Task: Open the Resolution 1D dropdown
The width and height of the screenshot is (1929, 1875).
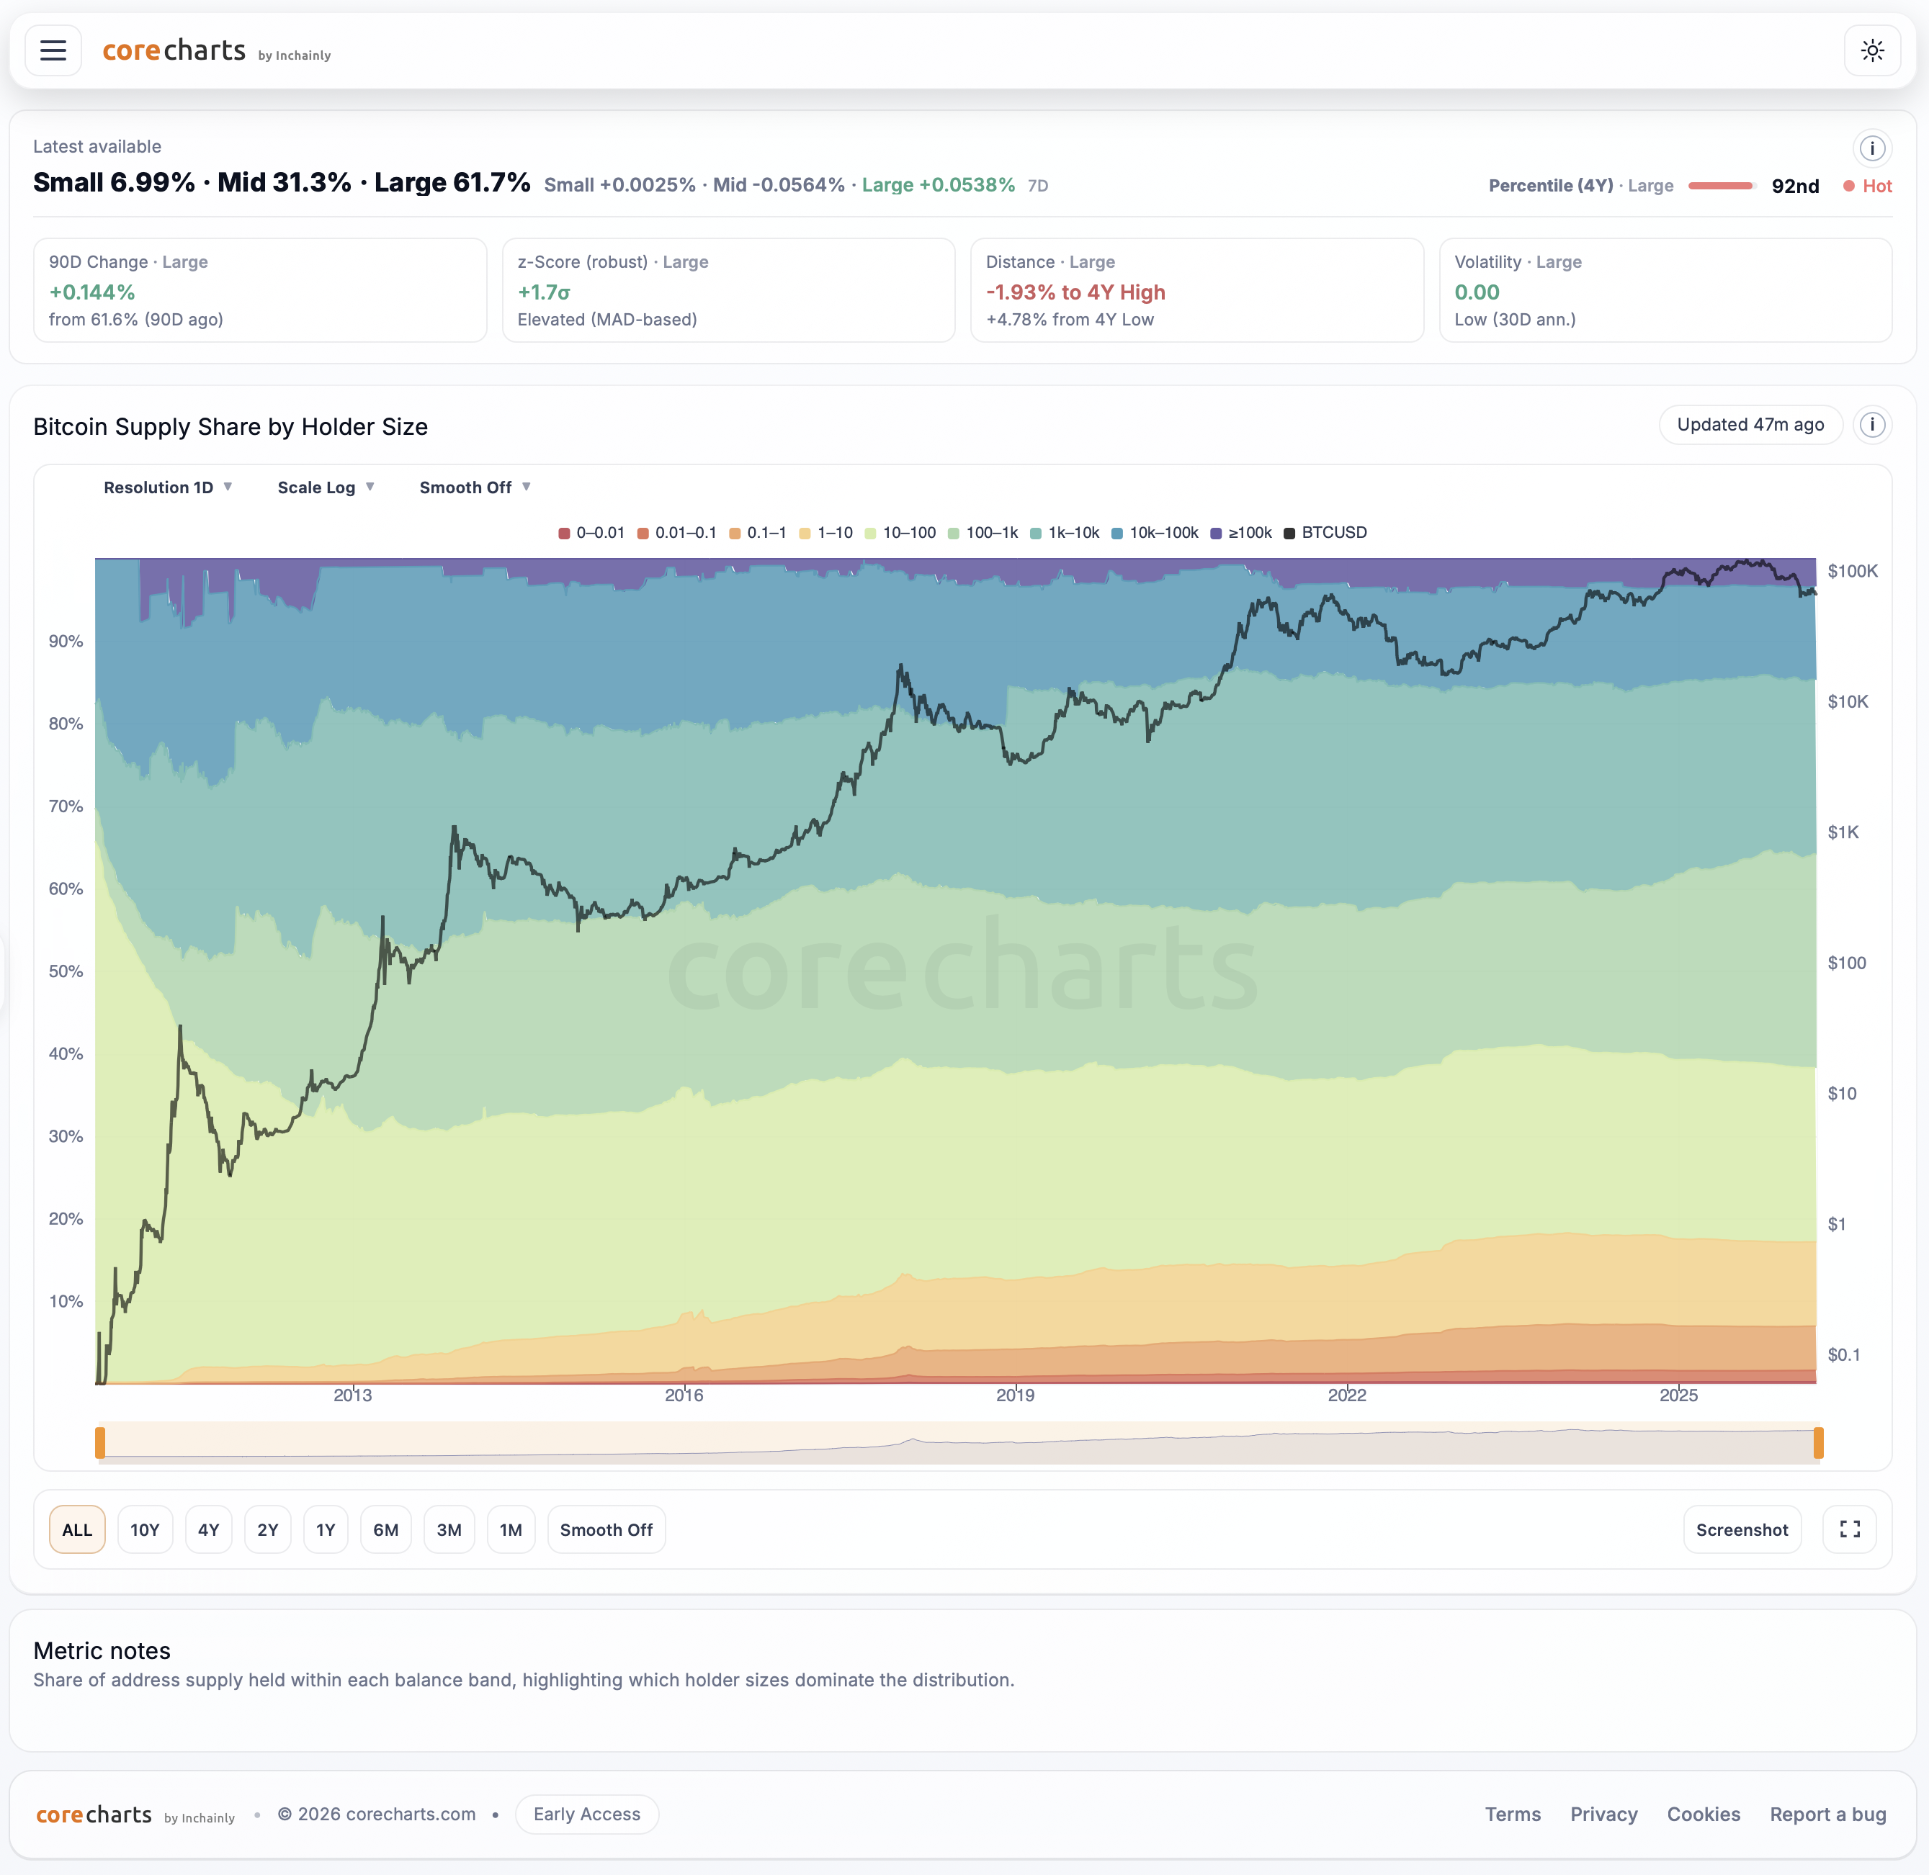Action: [x=168, y=487]
